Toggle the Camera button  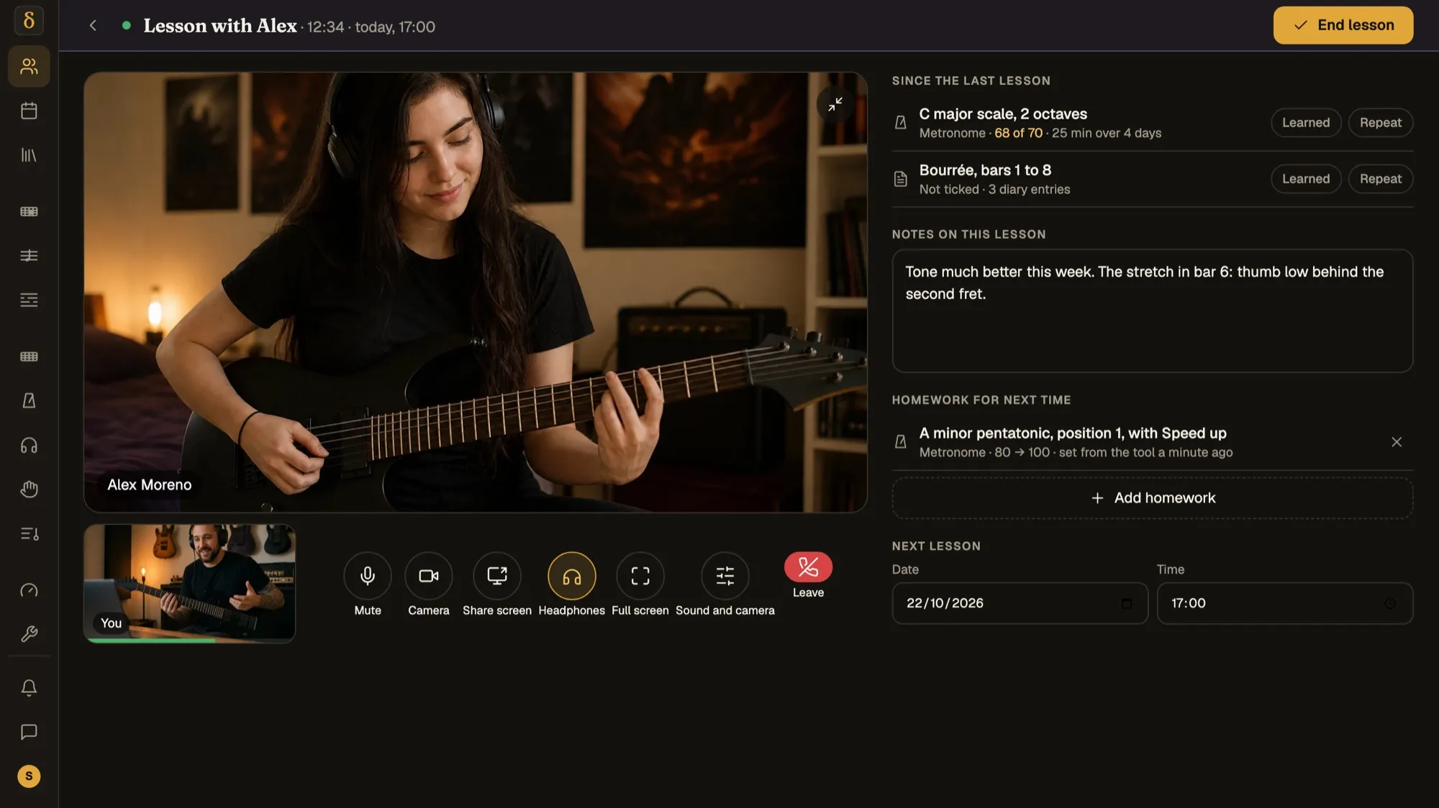click(429, 576)
